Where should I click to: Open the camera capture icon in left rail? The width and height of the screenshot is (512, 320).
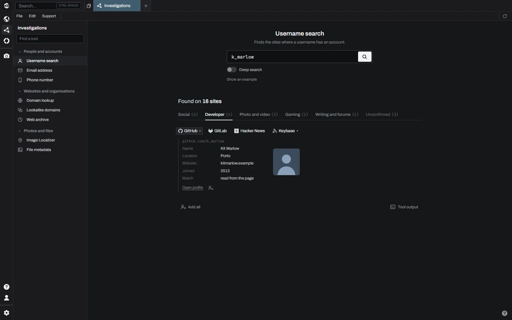pos(6,56)
